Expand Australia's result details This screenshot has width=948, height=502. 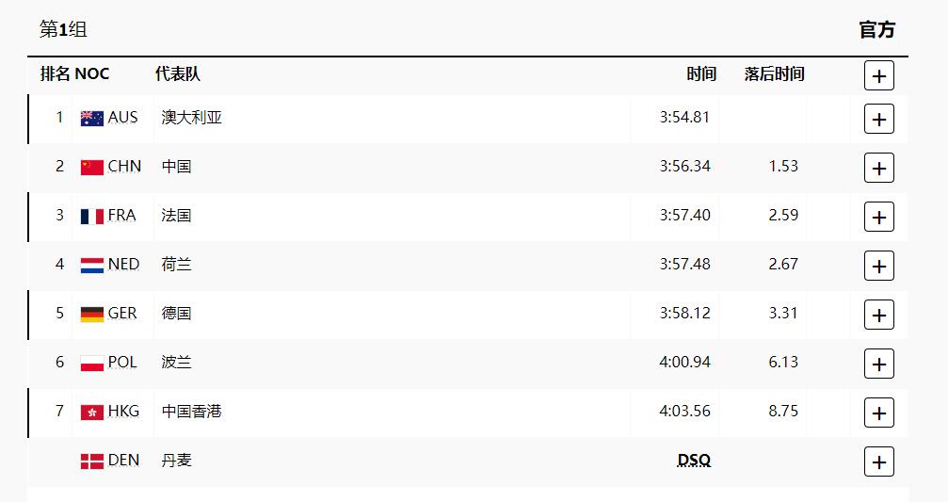click(878, 119)
